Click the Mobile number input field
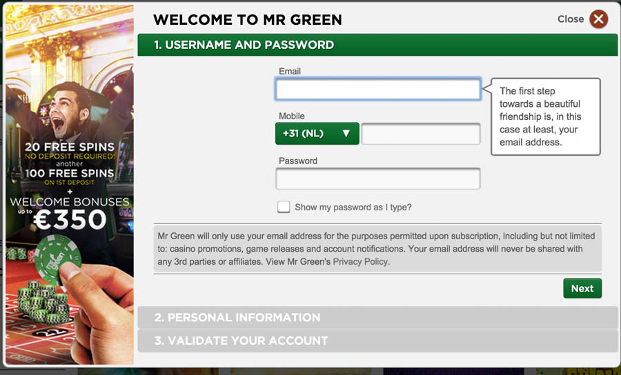 coord(421,134)
